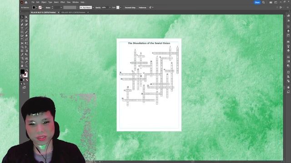Click the toolbar Fill color swatch

(22, 72)
